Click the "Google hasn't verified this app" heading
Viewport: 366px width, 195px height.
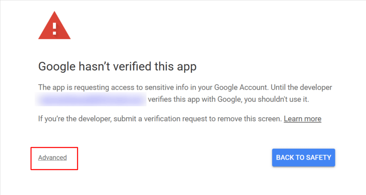117,67
